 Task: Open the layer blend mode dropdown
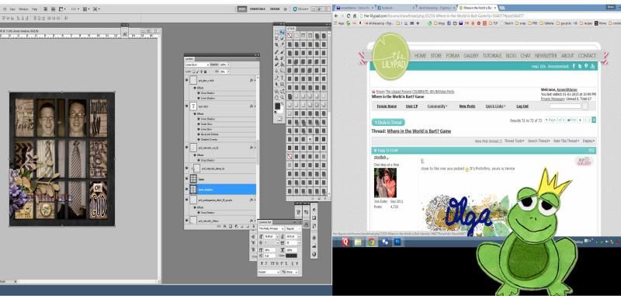[x=197, y=64]
